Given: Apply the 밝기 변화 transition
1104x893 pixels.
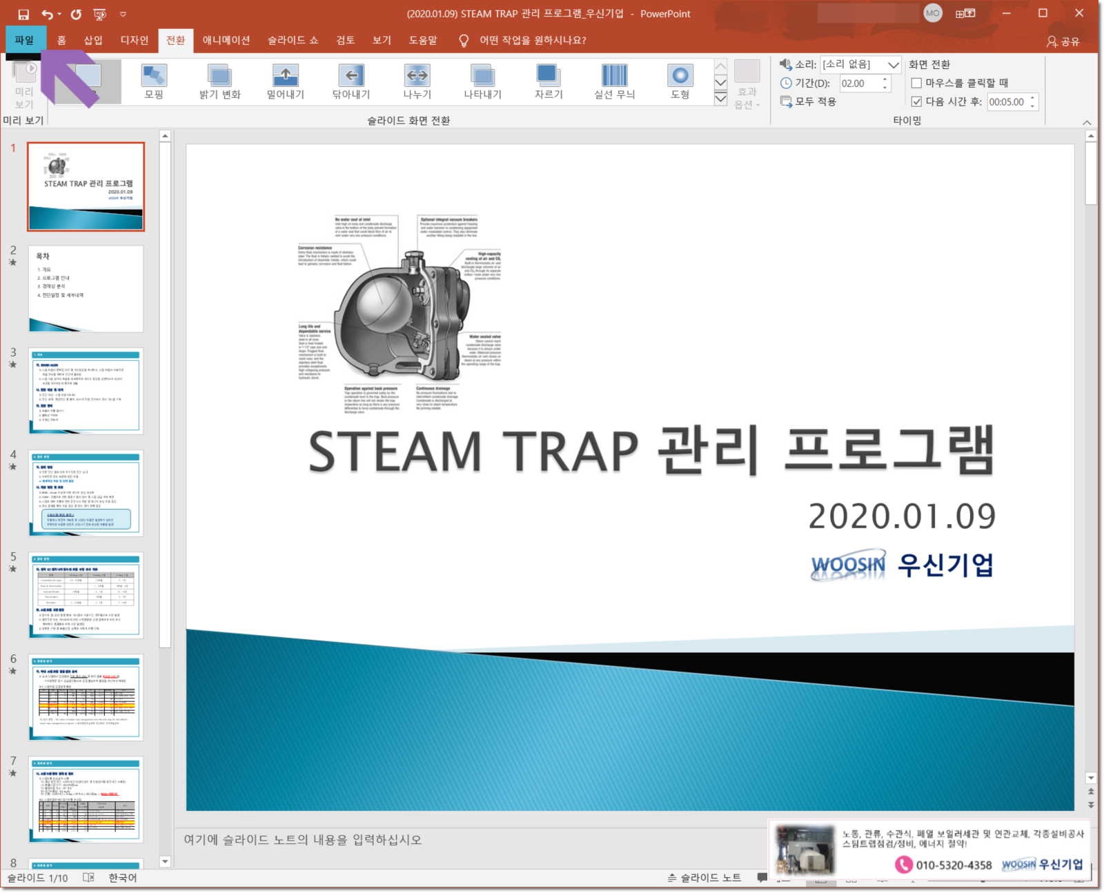Looking at the screenshot, I should pyautogui.click(x=219, y=81).
